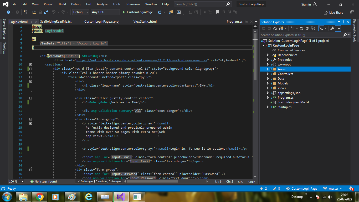Open Properties via the wrench icon
Viewport: 359px width, 202px height.
pyautogui.click(x=332, y=28)
